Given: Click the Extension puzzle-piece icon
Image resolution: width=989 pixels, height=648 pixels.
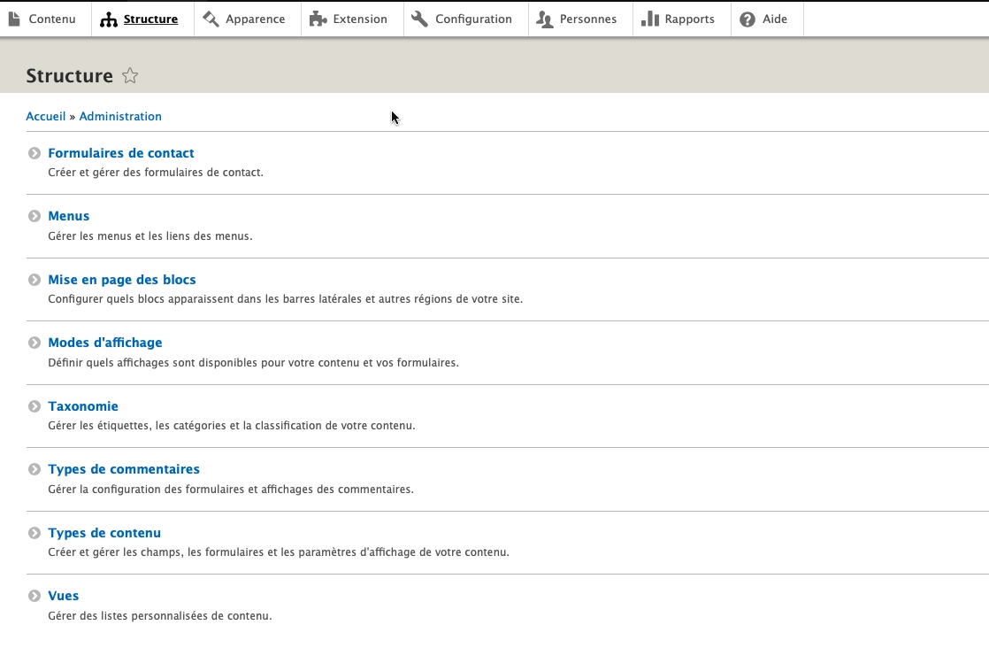Looking at the screenshot, I should tap(314, 18).
